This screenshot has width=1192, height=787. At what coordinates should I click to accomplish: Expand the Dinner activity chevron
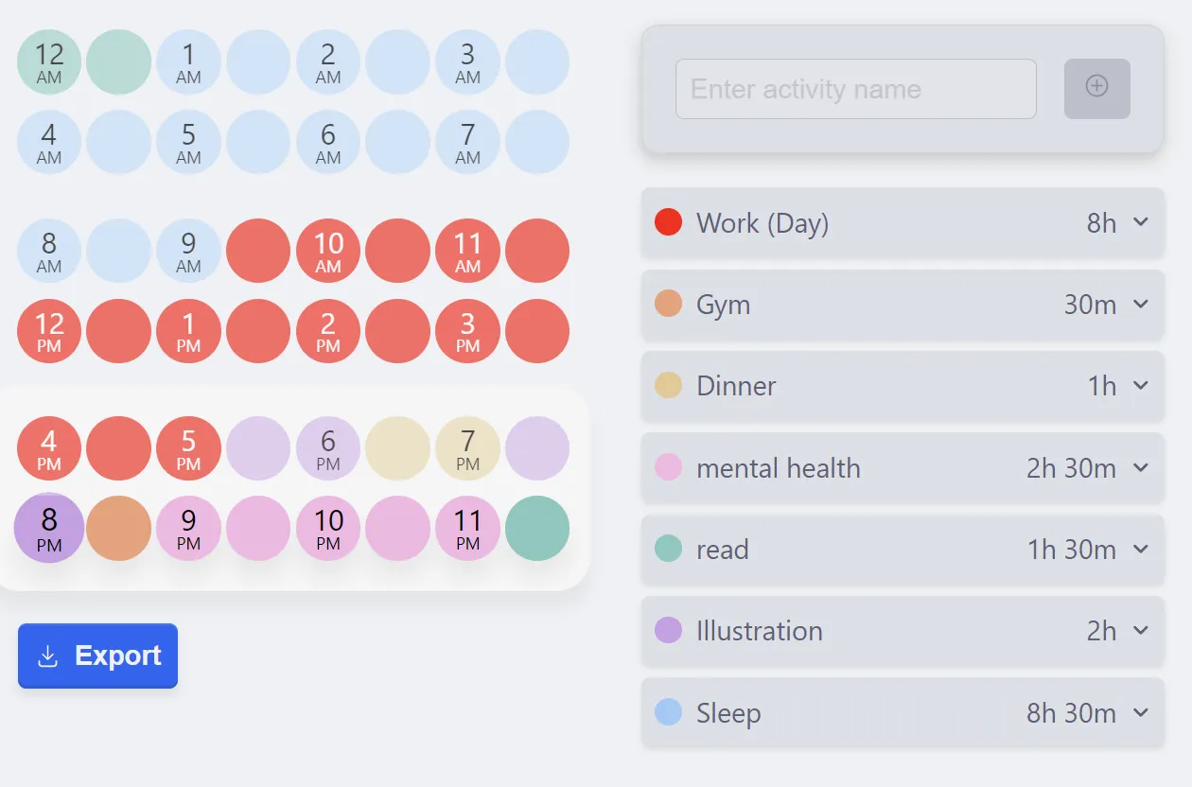(1141, 385)
